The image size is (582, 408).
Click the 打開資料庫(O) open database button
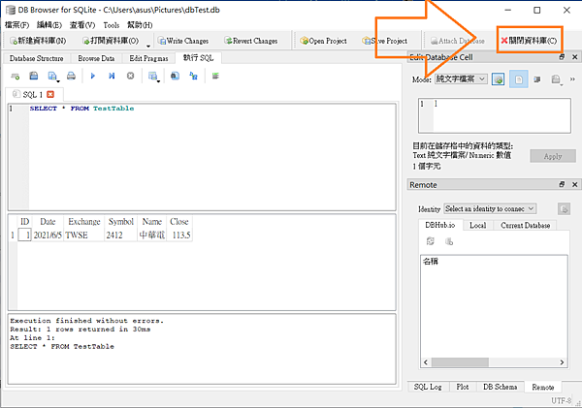tap(111, 41)
